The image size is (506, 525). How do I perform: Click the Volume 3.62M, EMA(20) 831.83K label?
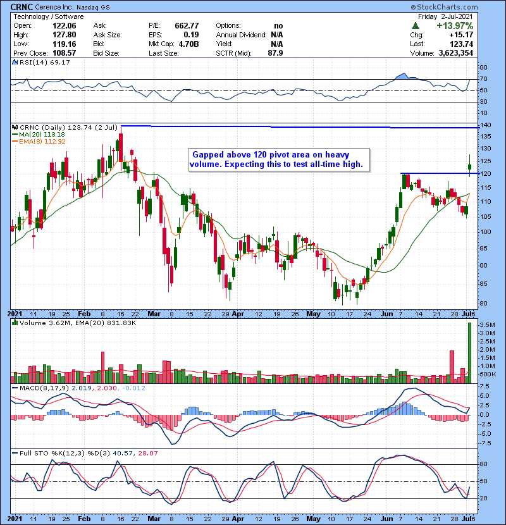tap(78, 323)
